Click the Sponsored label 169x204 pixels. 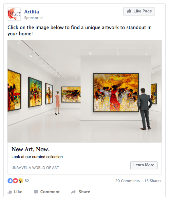coord(33,18)
